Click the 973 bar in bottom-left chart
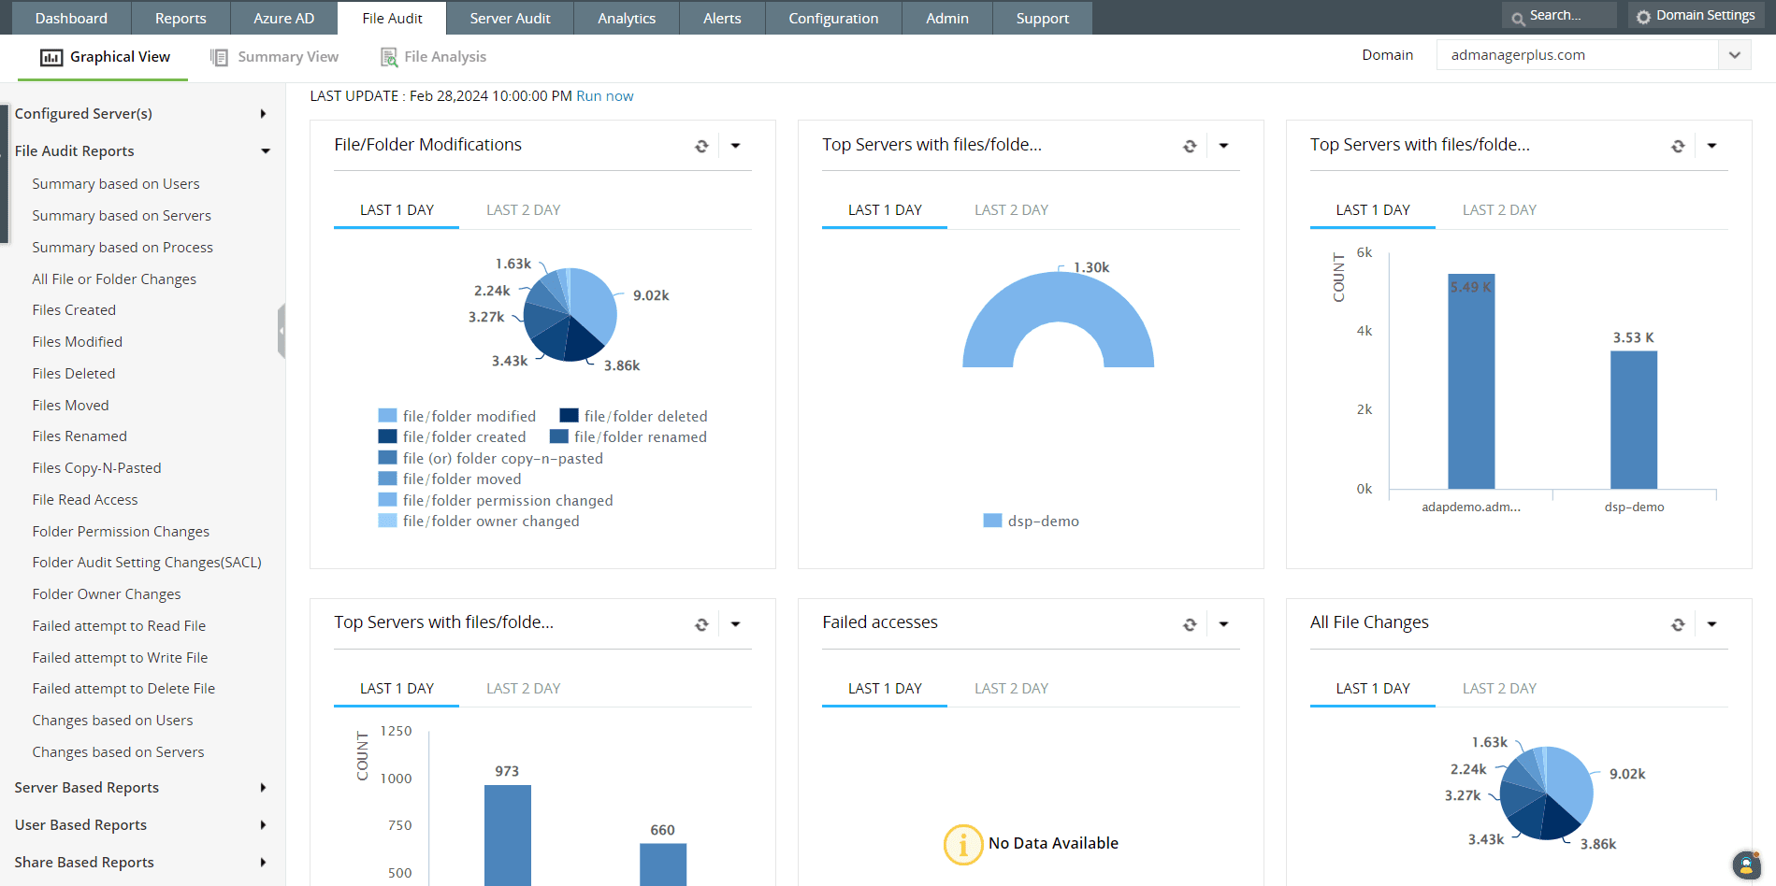Image resolution: width=1776 pixels, height=886 pixels. (508, 836)
